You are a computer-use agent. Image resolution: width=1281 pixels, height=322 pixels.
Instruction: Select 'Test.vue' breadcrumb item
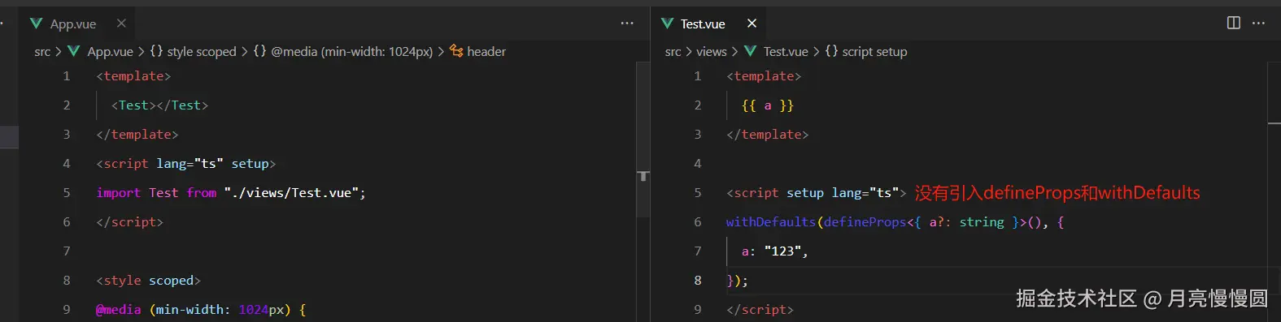(786, 52)
